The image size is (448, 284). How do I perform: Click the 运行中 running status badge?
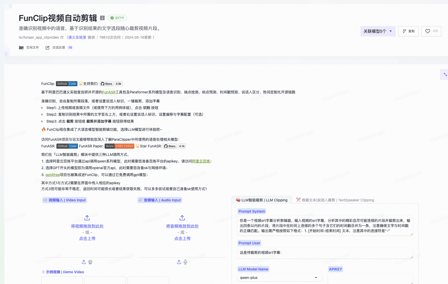[x=117, y=18]
